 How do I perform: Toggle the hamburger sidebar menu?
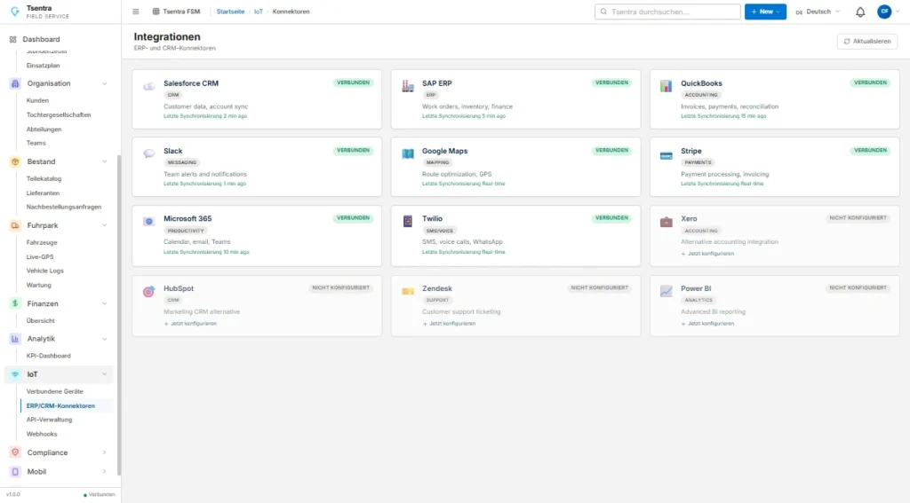(136, 12)
